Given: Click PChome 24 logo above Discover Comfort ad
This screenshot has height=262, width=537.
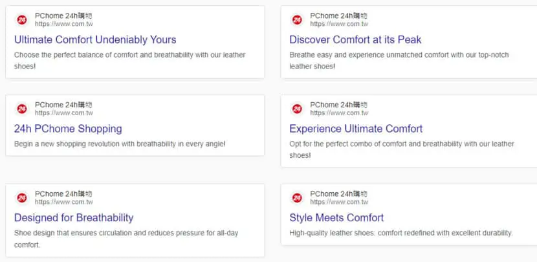Looking at the screenshot, I should point(297,20).
